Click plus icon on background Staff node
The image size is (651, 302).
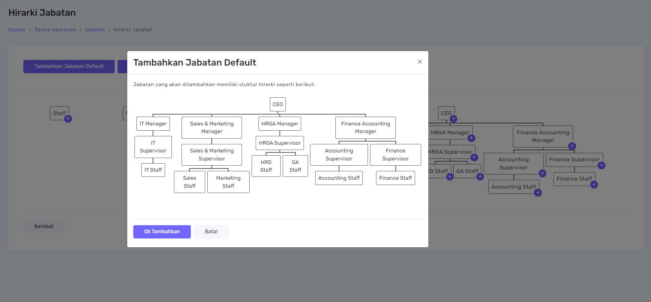pos(68,119)
